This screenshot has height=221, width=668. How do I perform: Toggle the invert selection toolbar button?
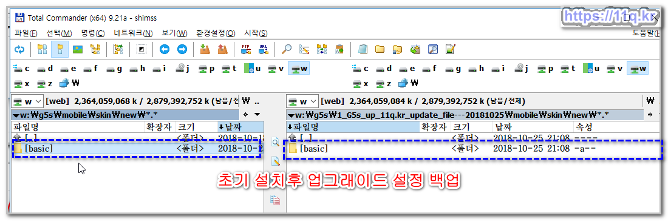tap(141, 49)
